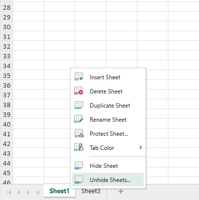Switch to the Sheet3 tab
Screen dimensions: 199x200
pyautogui.click(x=91, y=191)
